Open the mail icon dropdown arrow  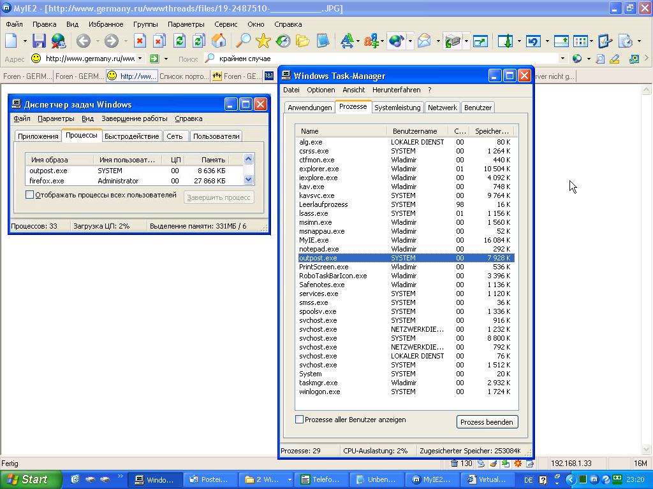(437, 41)
